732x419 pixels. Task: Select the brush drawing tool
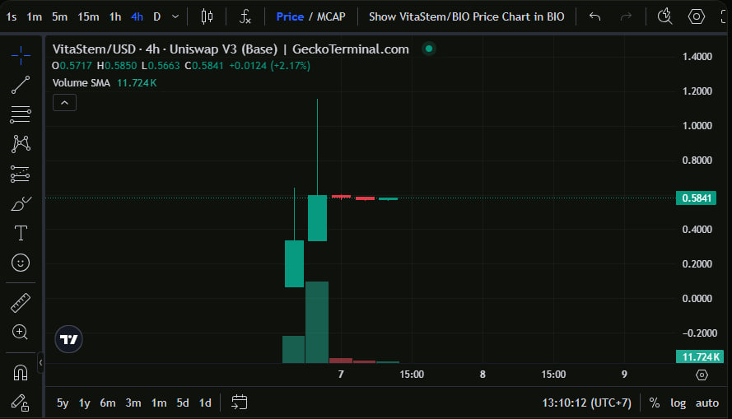pyautogui.click(x=21, y=203)
